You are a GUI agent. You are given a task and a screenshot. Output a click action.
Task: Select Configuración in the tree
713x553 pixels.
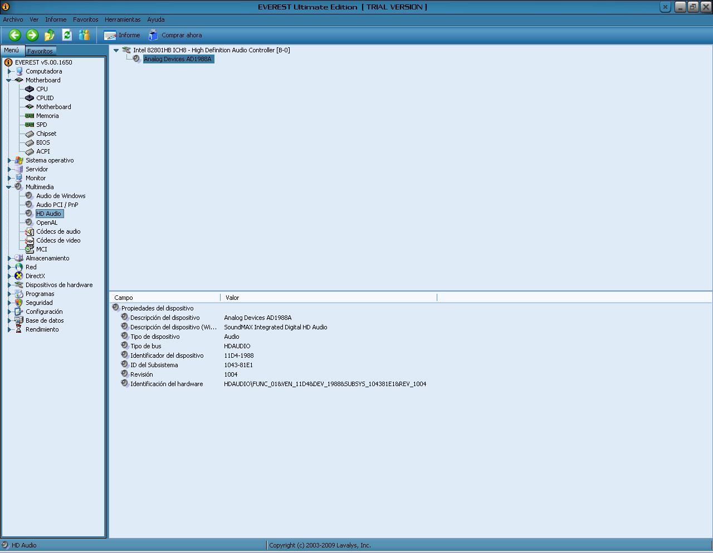44,312
